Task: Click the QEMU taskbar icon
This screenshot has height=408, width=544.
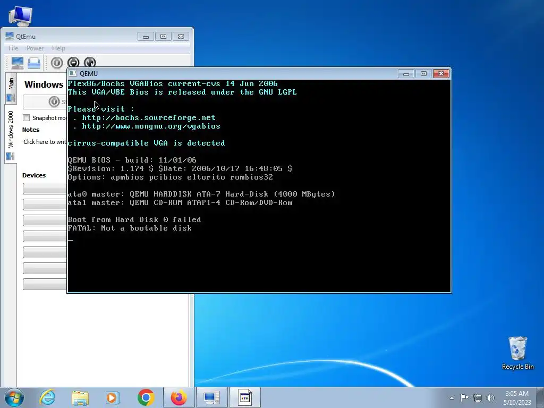Action: pyautogui.click(x=244, y=397)
